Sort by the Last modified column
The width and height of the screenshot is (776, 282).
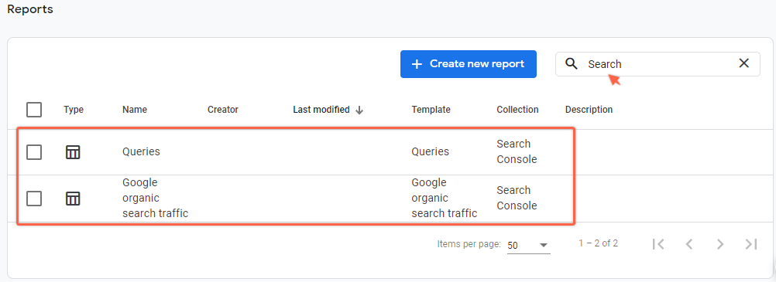pyautogui.click(x=321, y=110)
